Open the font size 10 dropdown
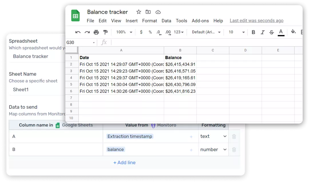309x183 pixels. pos(237,32)
